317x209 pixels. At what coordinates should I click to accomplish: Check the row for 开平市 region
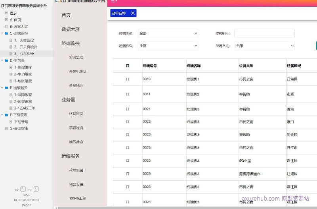coord(128,147)
